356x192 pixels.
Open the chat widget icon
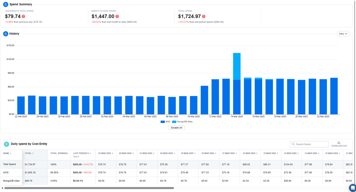[x=352, y=188]
